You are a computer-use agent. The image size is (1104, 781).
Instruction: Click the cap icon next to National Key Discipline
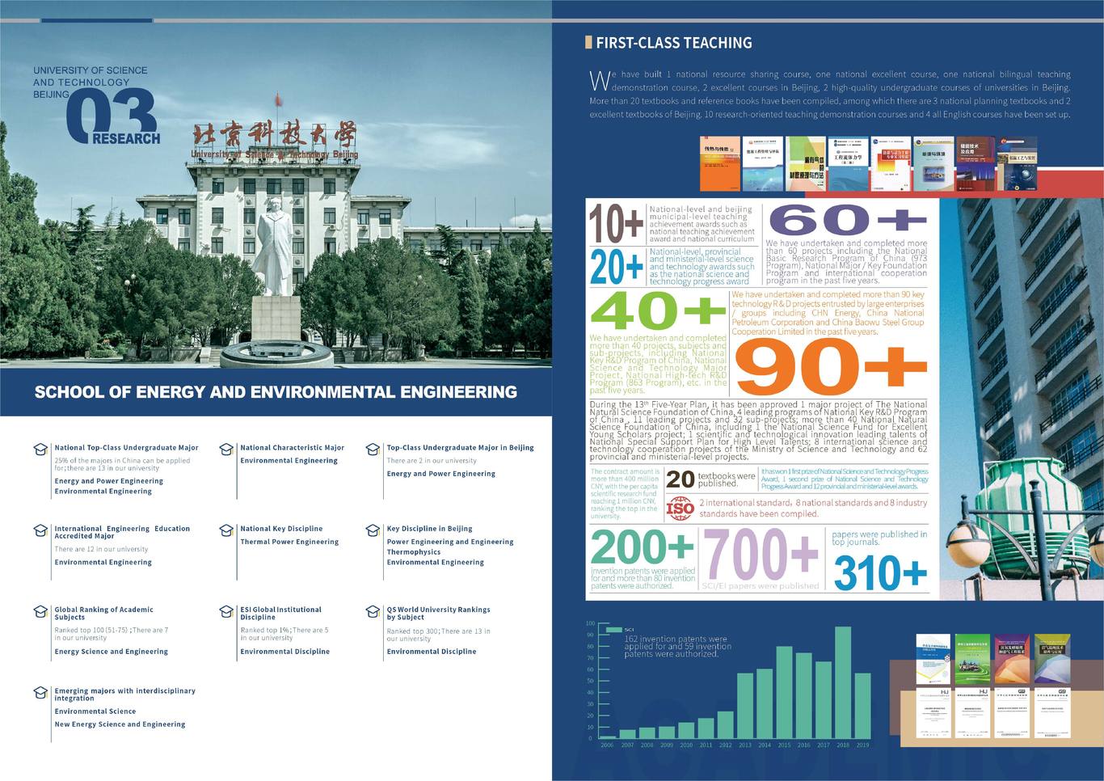click(226, 530)
